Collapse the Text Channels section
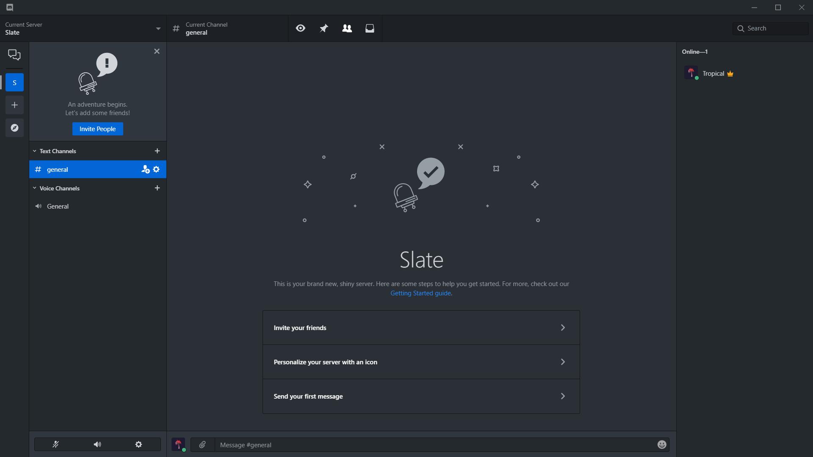Viewport: 813px width, 457px height. point(34,151)
